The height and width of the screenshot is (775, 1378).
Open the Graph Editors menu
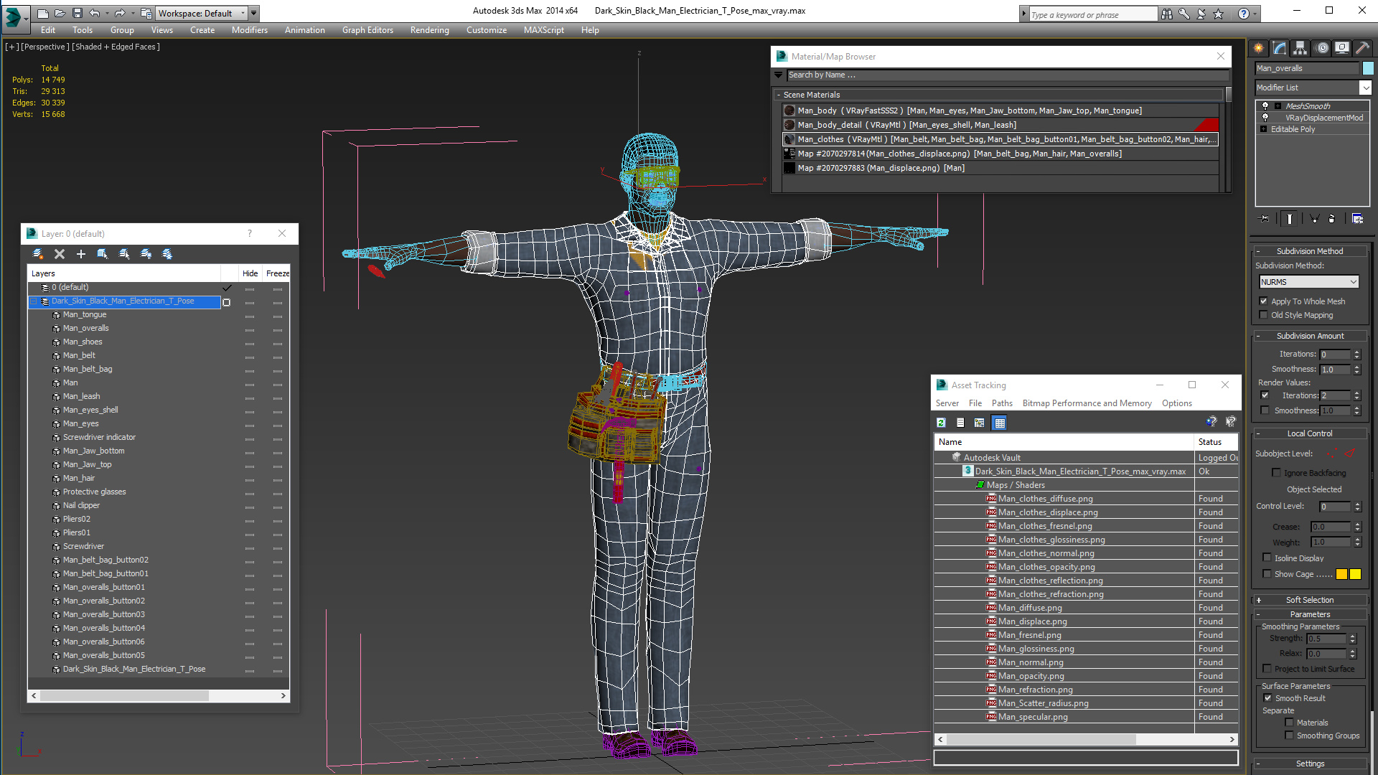[x=367, y=30]
